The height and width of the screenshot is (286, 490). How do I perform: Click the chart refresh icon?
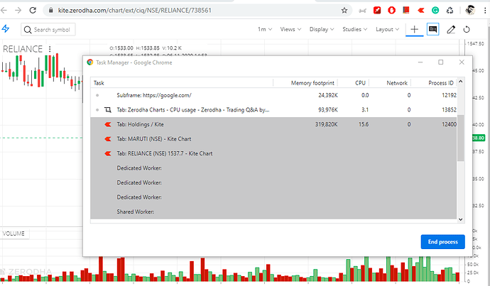[x=467, y=30]
